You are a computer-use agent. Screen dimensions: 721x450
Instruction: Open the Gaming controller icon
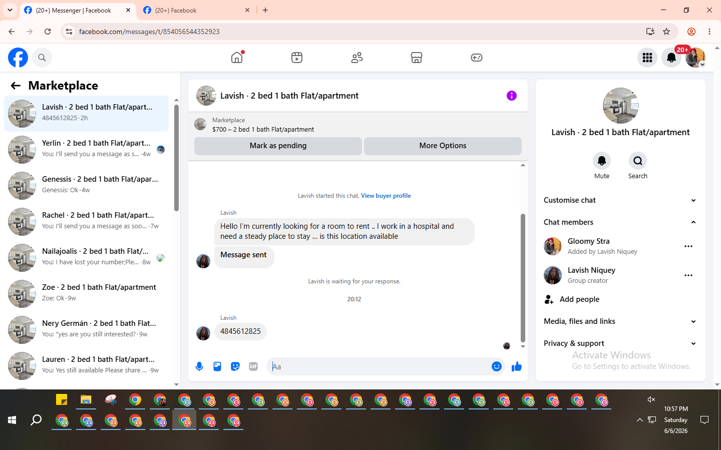pyautogui.click(x=477, y=58)
